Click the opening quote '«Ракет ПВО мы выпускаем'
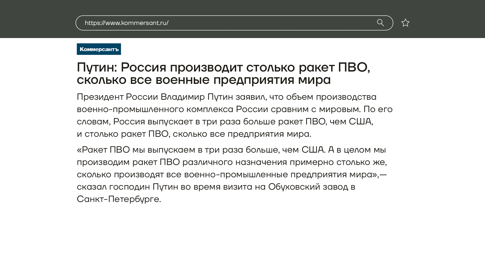 (136, 150)
